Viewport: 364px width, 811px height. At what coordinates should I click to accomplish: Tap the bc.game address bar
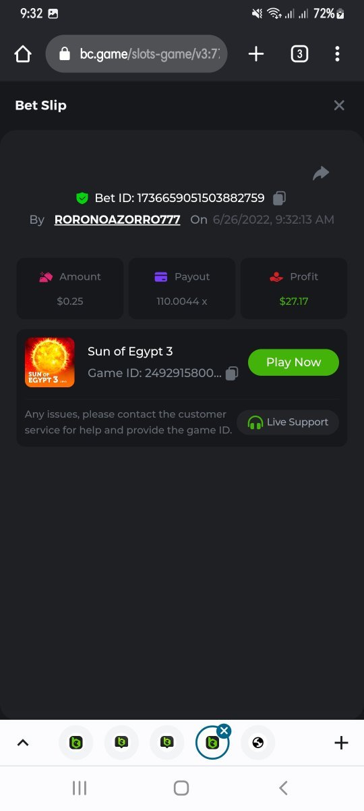point(136,54)
